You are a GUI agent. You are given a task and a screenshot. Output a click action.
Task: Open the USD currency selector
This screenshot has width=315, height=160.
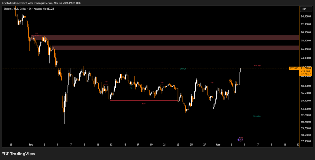pos(304,9)
